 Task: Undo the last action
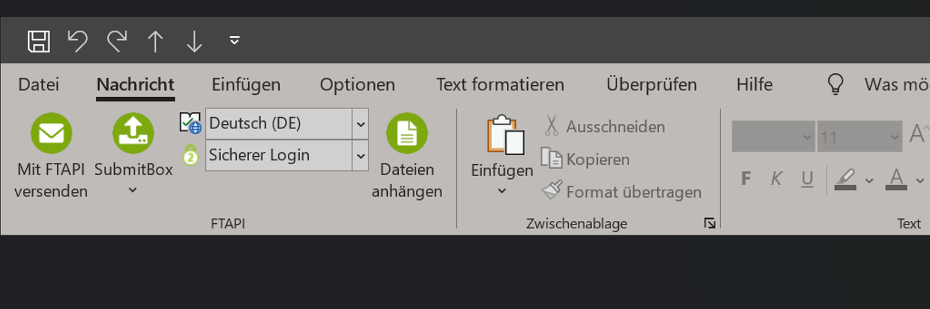(77, 41)
